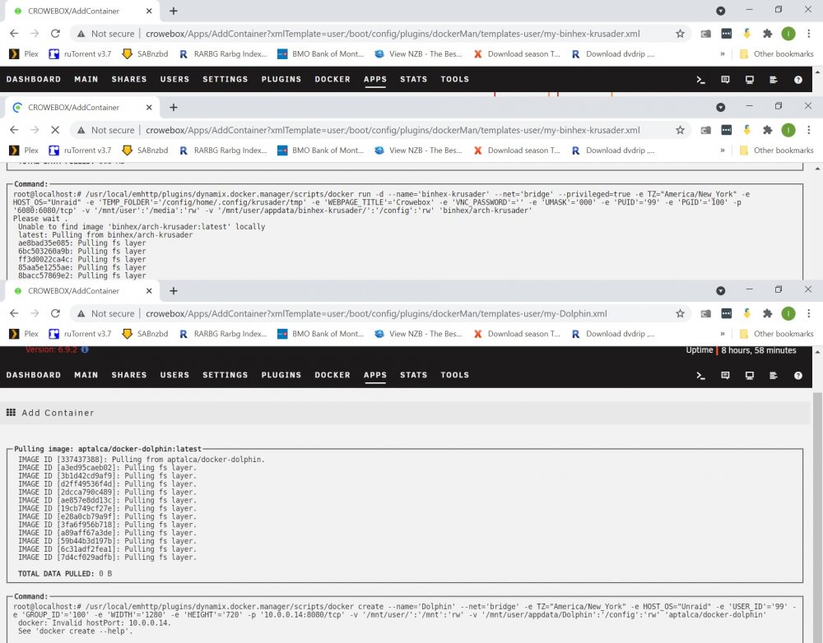823x643 pixels.
Task: Stop page loading in the middle browser window
Action: coord(55,130)
